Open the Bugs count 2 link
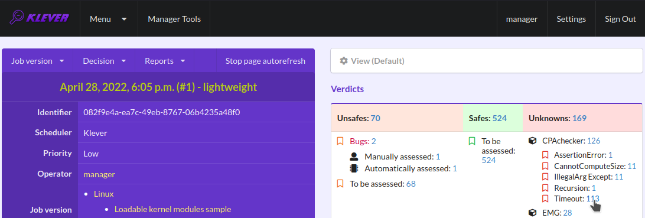This screenshot has width=645, height=218. coord(373,141)
